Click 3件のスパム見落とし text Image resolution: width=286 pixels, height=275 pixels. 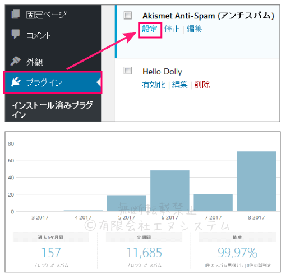click(223, 265)
